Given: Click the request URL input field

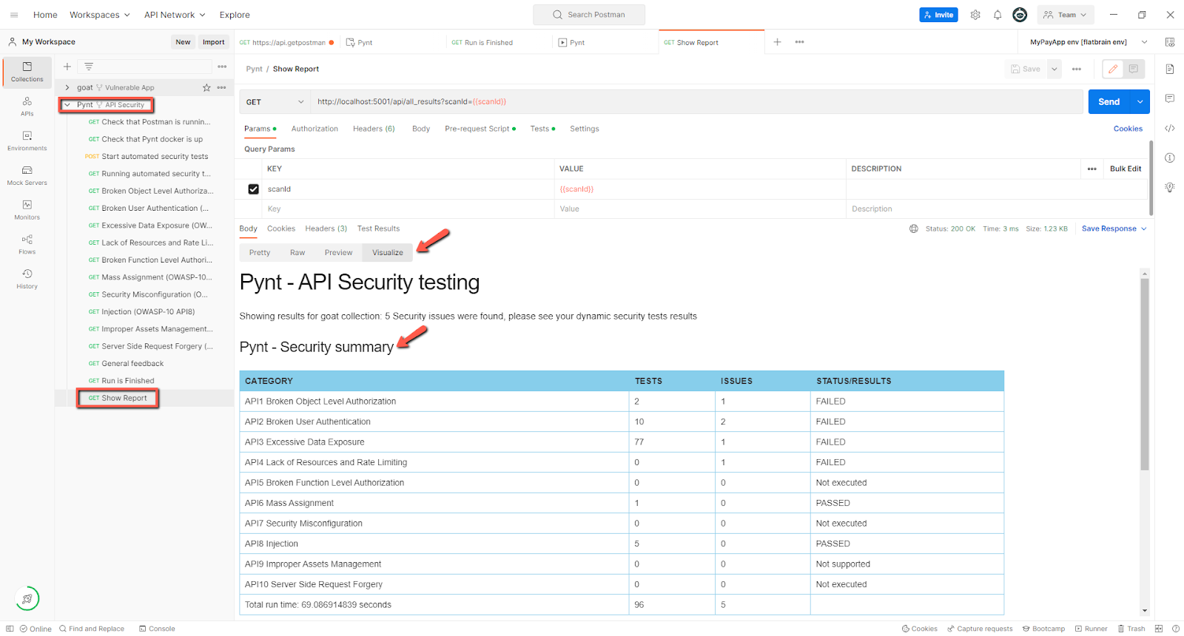Looking at the screenshot, I should click(697, 102).
